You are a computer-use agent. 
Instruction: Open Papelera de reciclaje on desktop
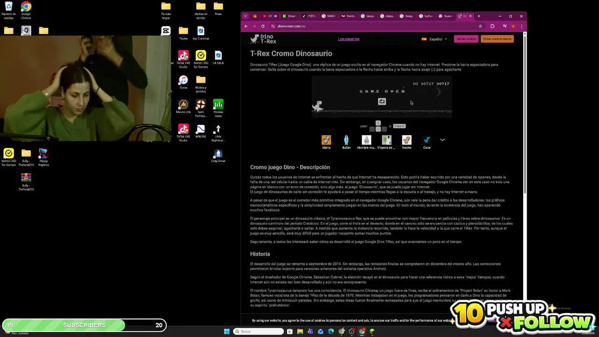pos(8,10)
